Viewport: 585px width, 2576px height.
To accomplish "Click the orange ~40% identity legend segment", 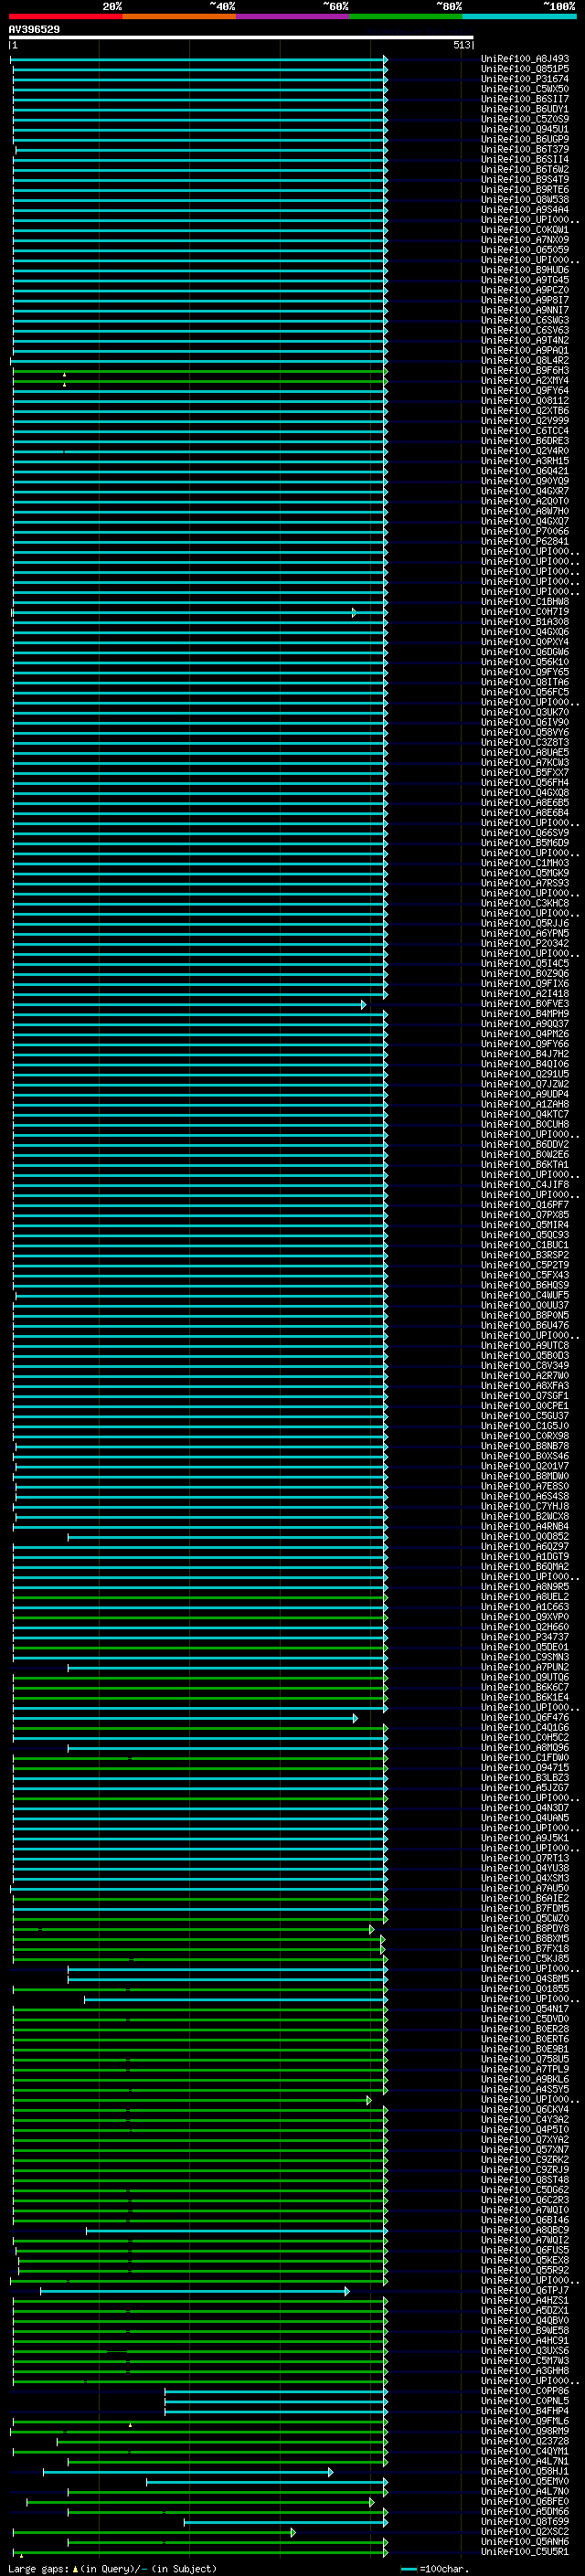I will [179, 16].
